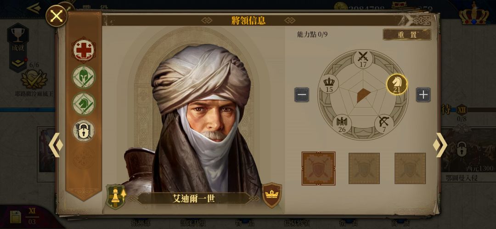Close the 將領信息 general info panel
The width and height of the screenshot is (496, 229).
pyautogui.click(x=56, y=16)
